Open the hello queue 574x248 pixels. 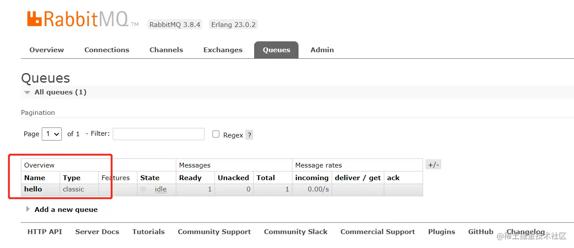[33, 189]
